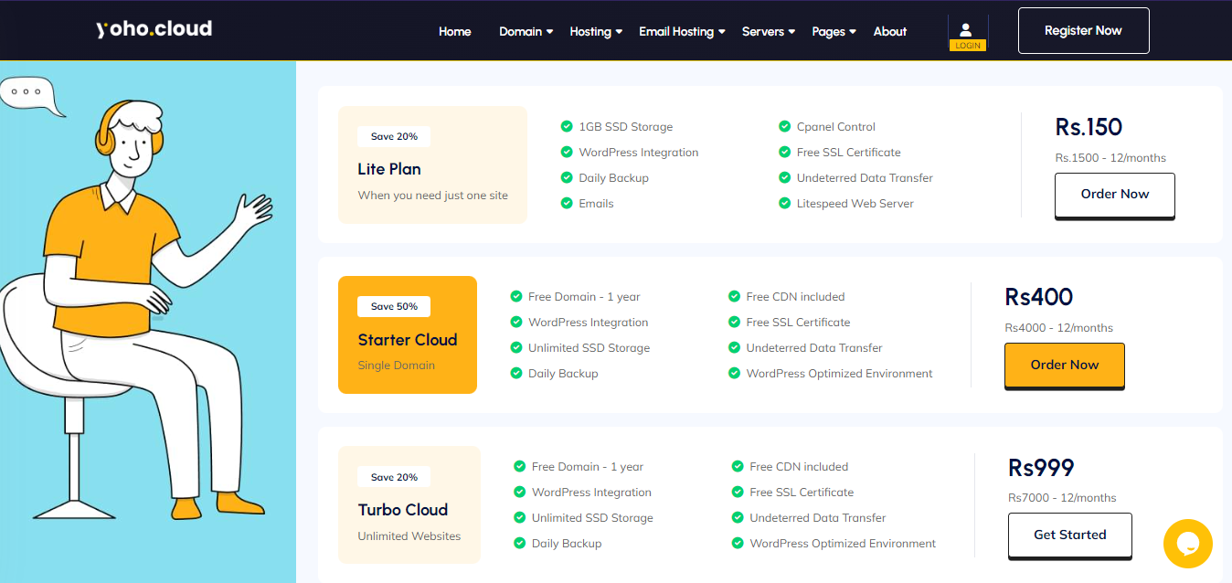Go to the Home page
This screenshot has width=1232, height=583.
click(x=454, y=31)
